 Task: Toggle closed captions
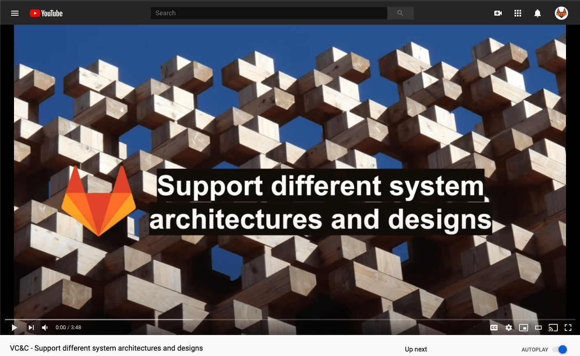(494, 328)
